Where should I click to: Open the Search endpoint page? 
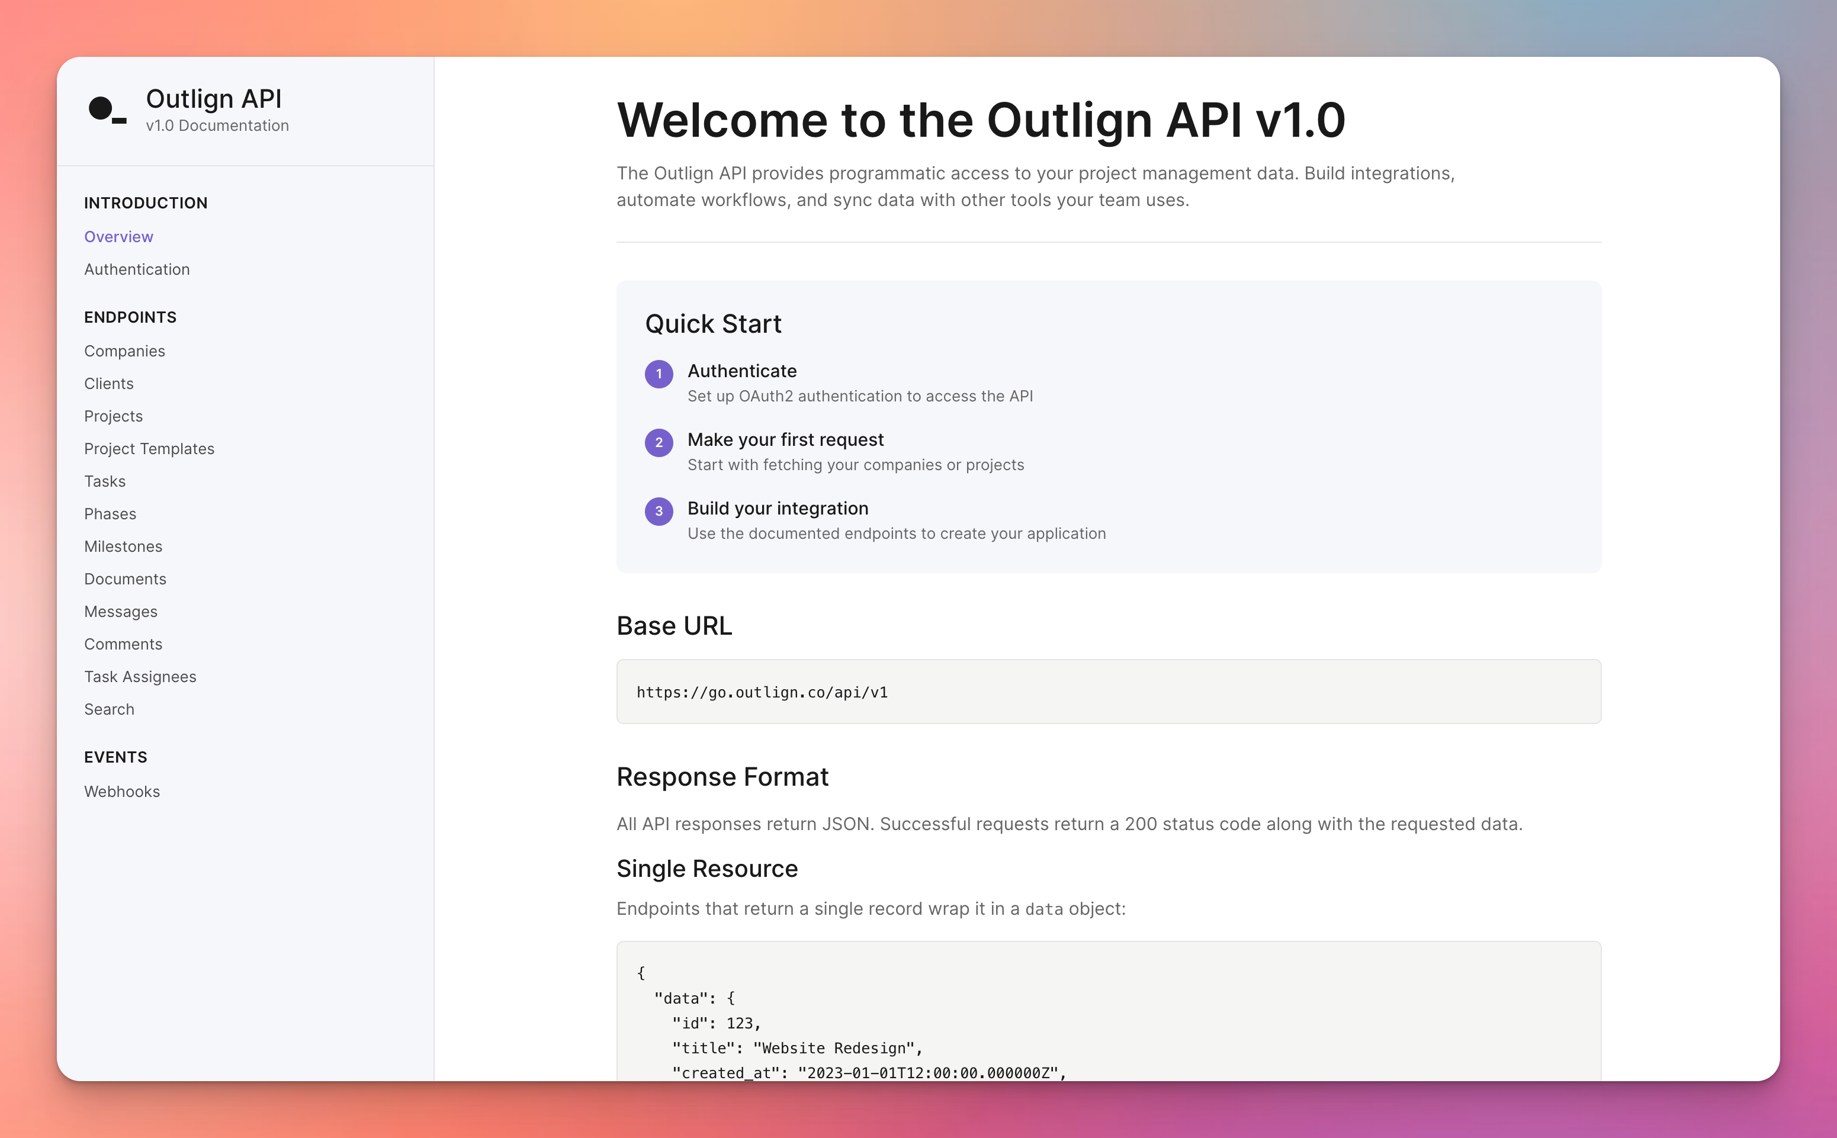109,709
